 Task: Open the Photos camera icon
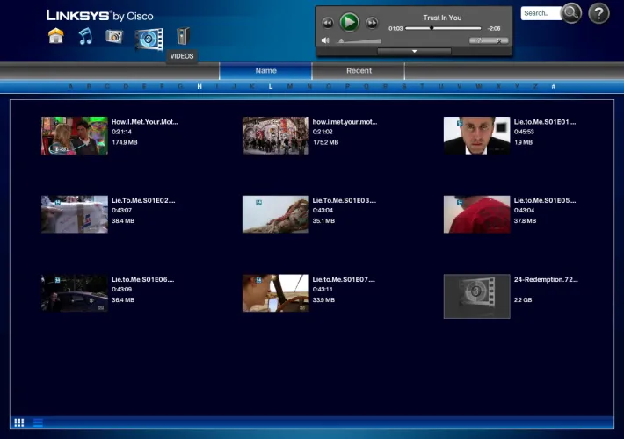(x=114, y=37)
